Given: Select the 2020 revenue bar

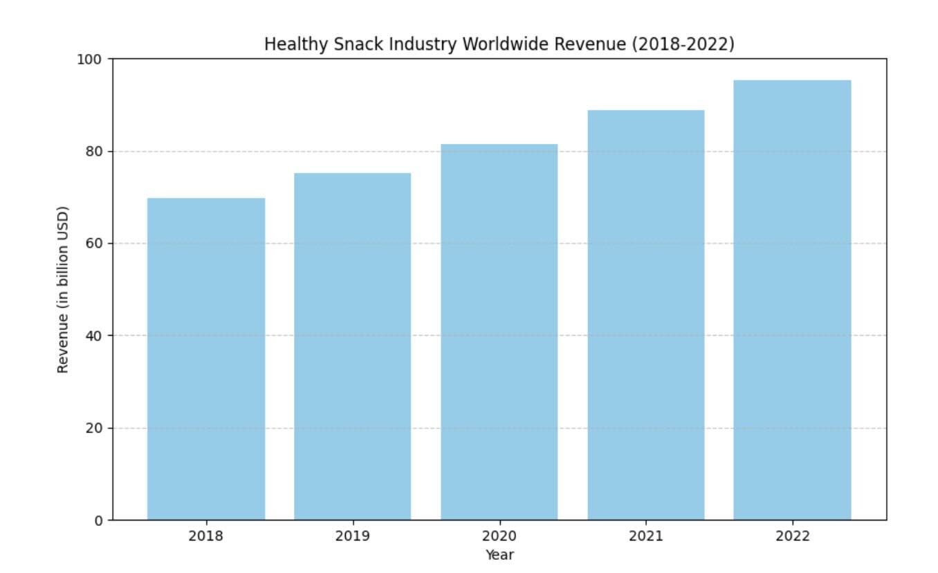Looking at the screenshot, I should [499, 331].
